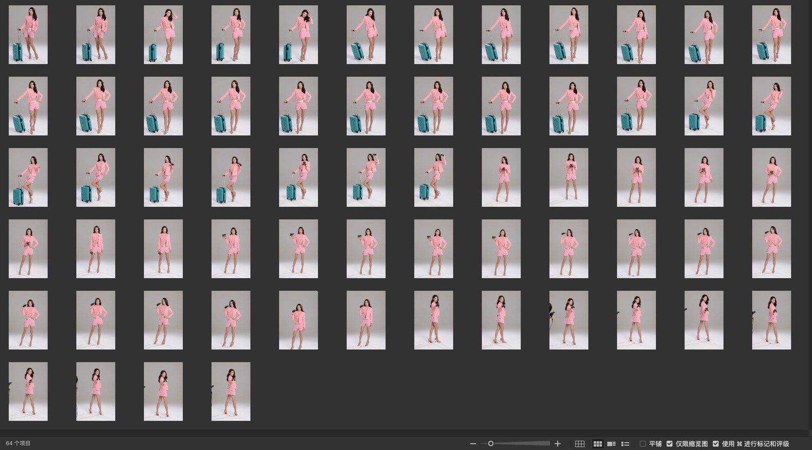The width and height of the screenshot is (812, 450).
Task: Select the last photo containing the teal suitcase
Action: [x=433, y=177]
